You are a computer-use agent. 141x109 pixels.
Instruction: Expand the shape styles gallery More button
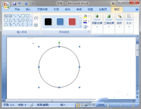tap(81, 26)
